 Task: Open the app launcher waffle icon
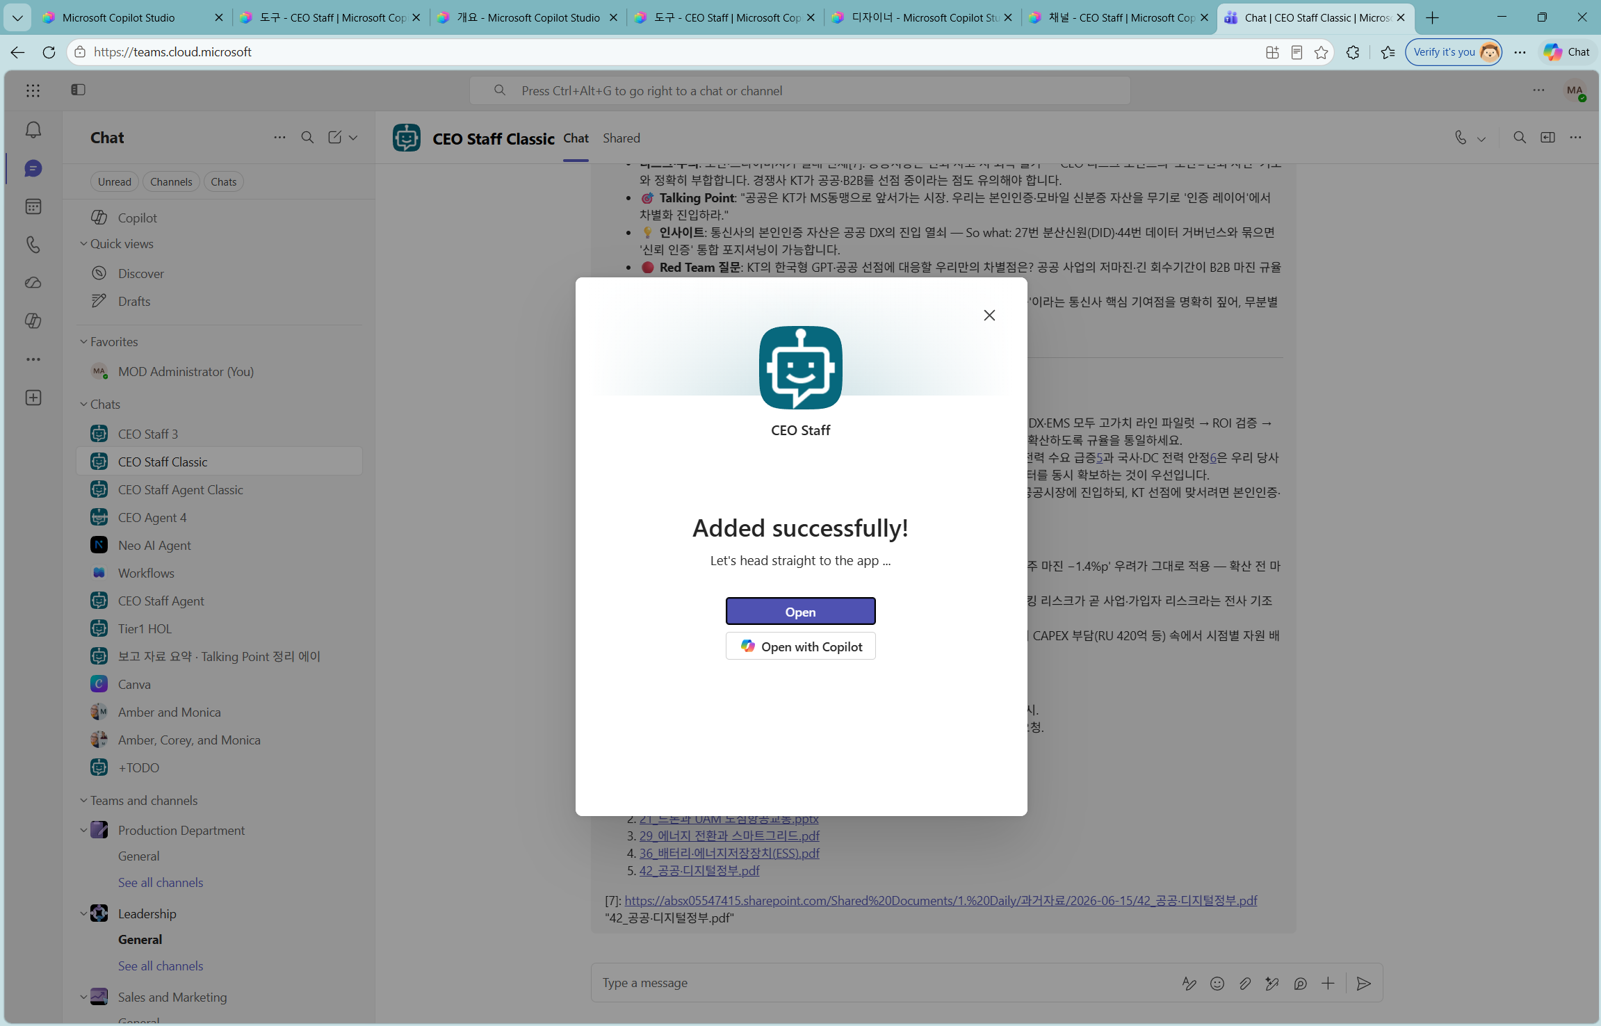pyautogui.click(x=33, y=90)
